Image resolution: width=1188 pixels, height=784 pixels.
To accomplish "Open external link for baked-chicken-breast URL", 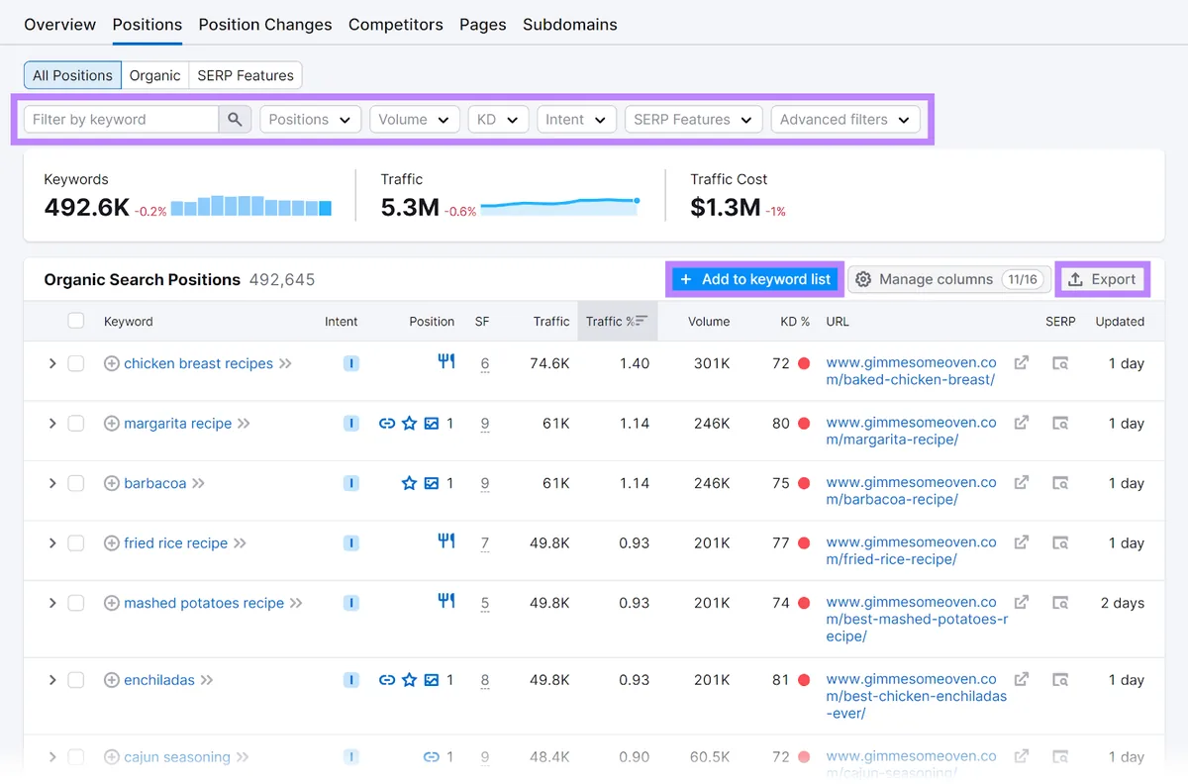I will (x=1021, y=363).
